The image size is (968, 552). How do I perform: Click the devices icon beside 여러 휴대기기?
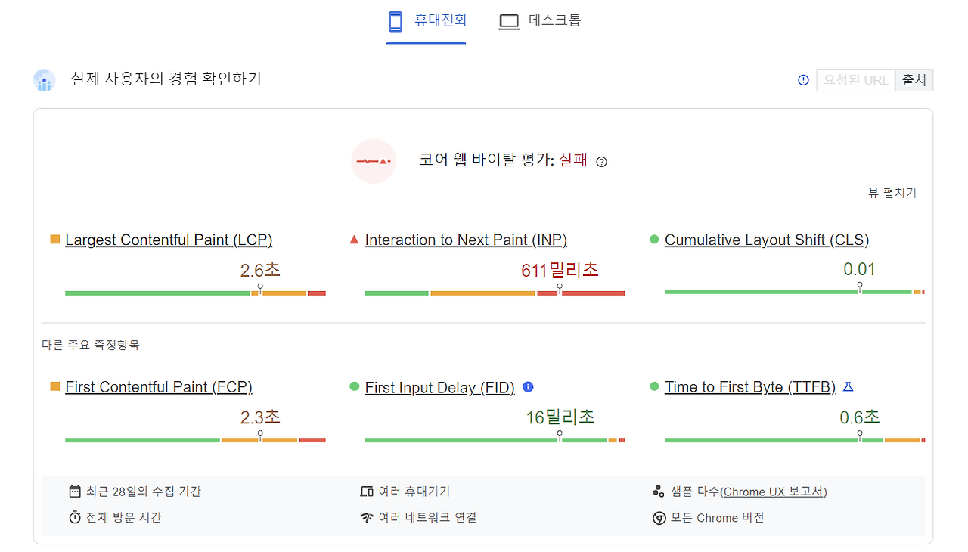(365, 490)
